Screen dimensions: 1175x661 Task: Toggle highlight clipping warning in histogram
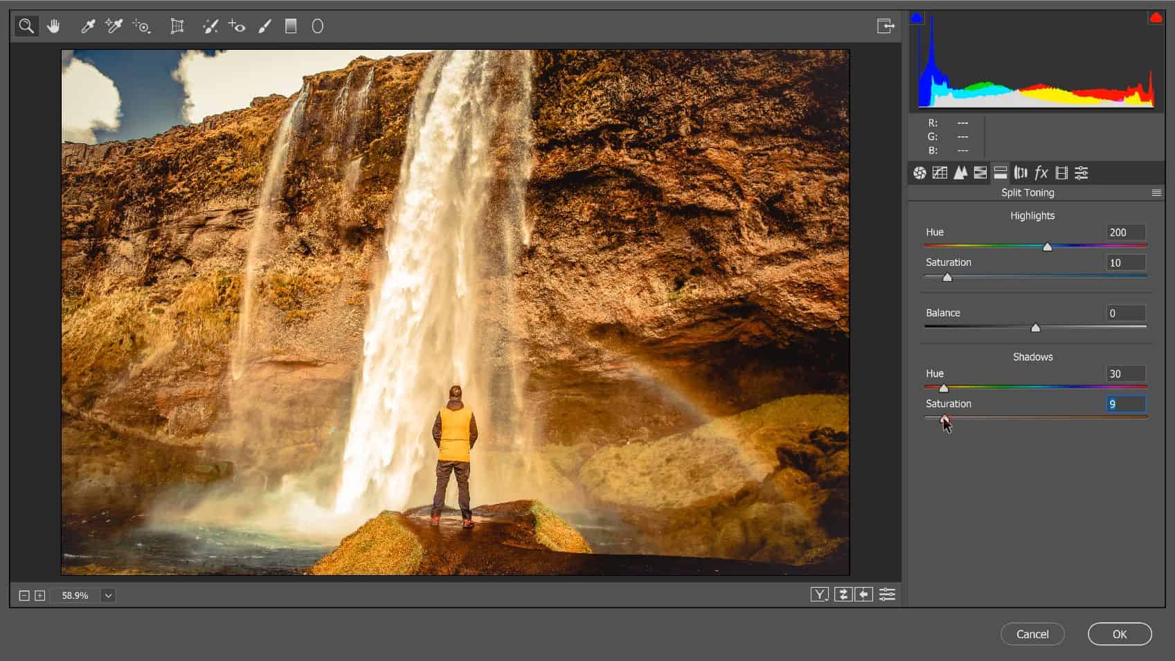(x=1156, y=18)
